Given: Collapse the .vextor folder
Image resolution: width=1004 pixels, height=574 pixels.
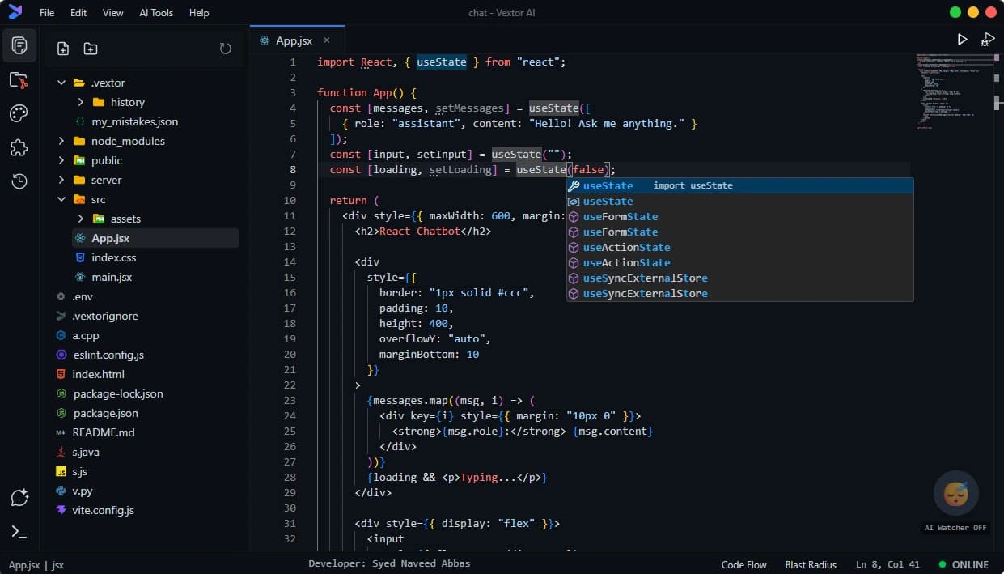Looking at the screenshot, I should (61, 83).
